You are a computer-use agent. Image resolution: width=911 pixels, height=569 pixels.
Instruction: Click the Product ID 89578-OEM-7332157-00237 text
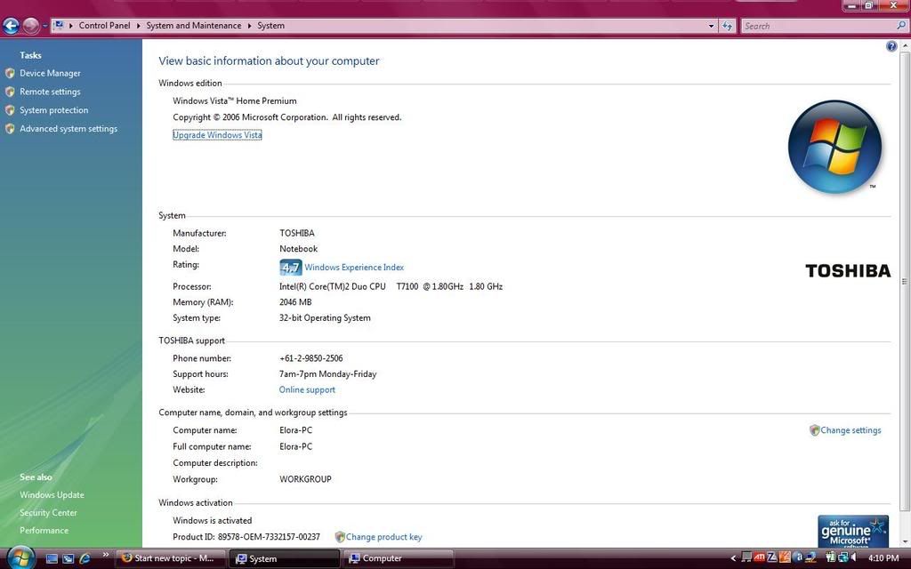[246, 537]
